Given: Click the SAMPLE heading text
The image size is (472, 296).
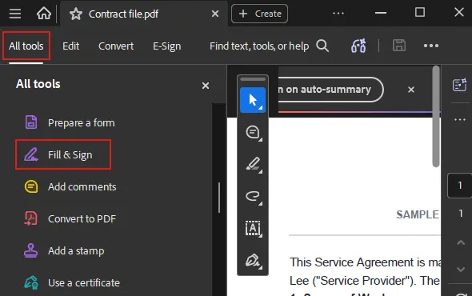Looking at the screenshot, I should click(x=418, y=214).
